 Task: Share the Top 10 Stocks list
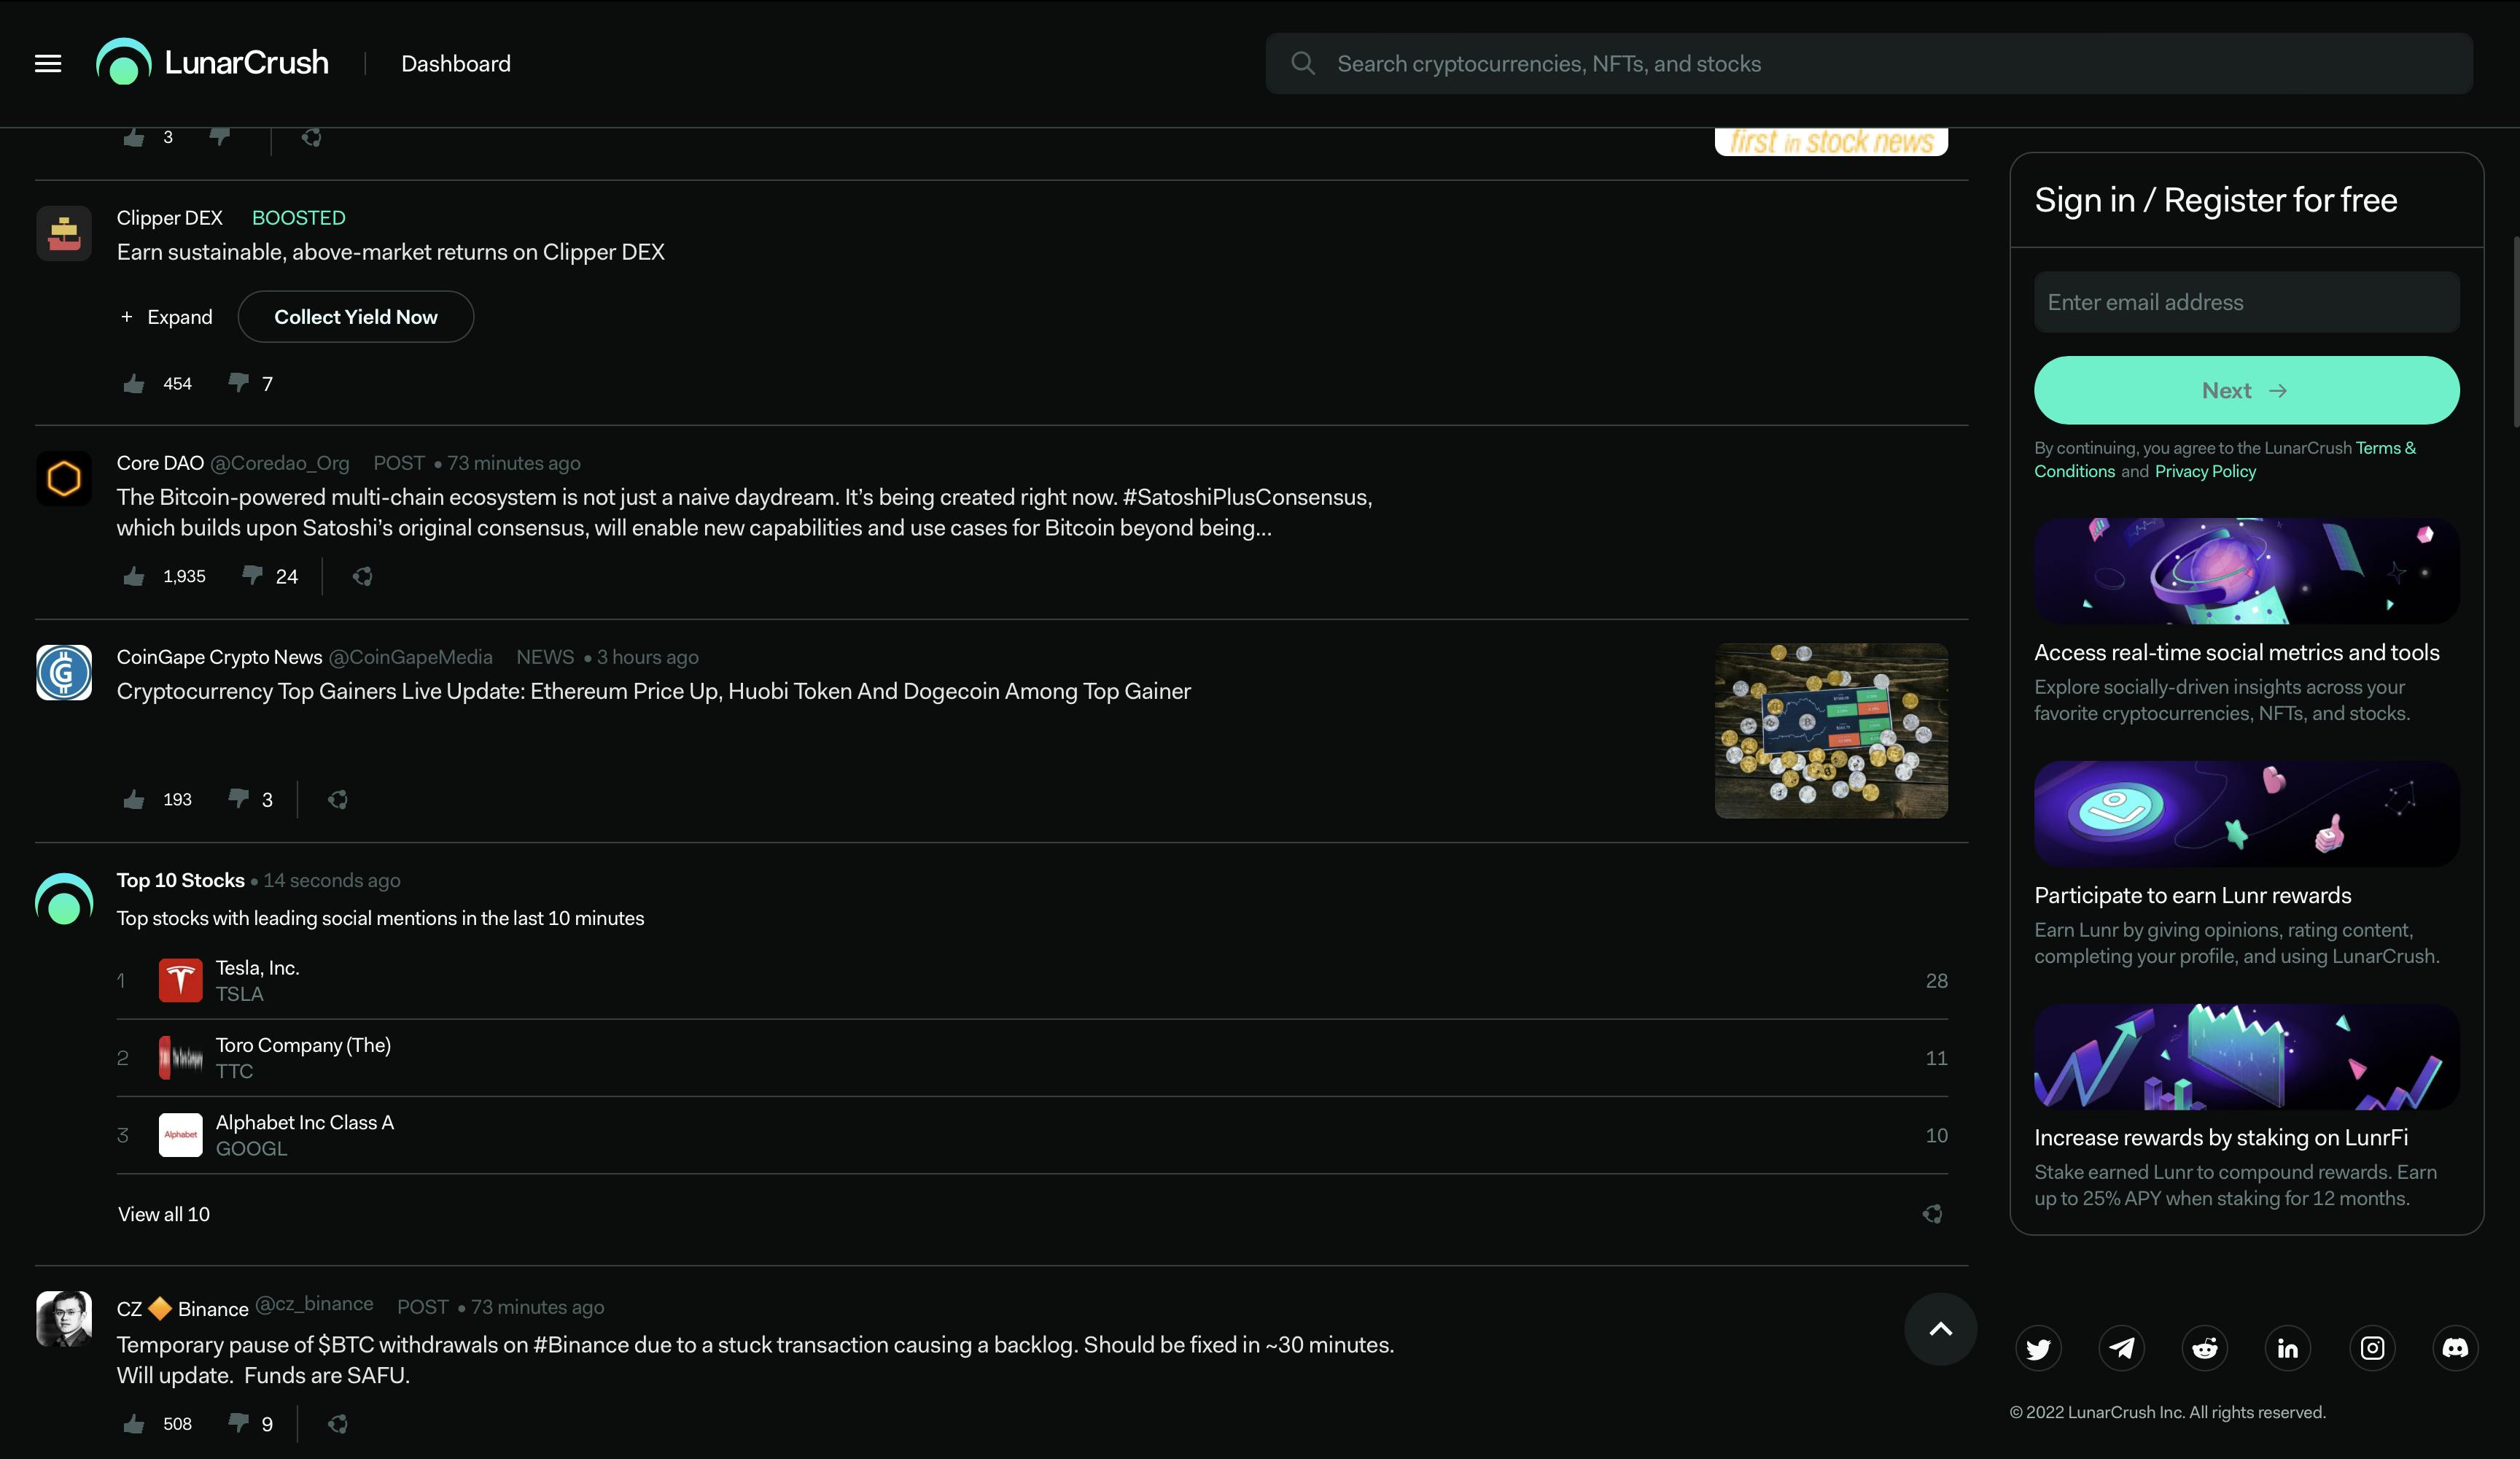(x=1932, y=1214)
